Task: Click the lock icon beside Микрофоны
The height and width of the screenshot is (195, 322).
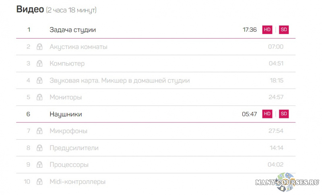Action: pyautogui.click(x=40, y=131)
